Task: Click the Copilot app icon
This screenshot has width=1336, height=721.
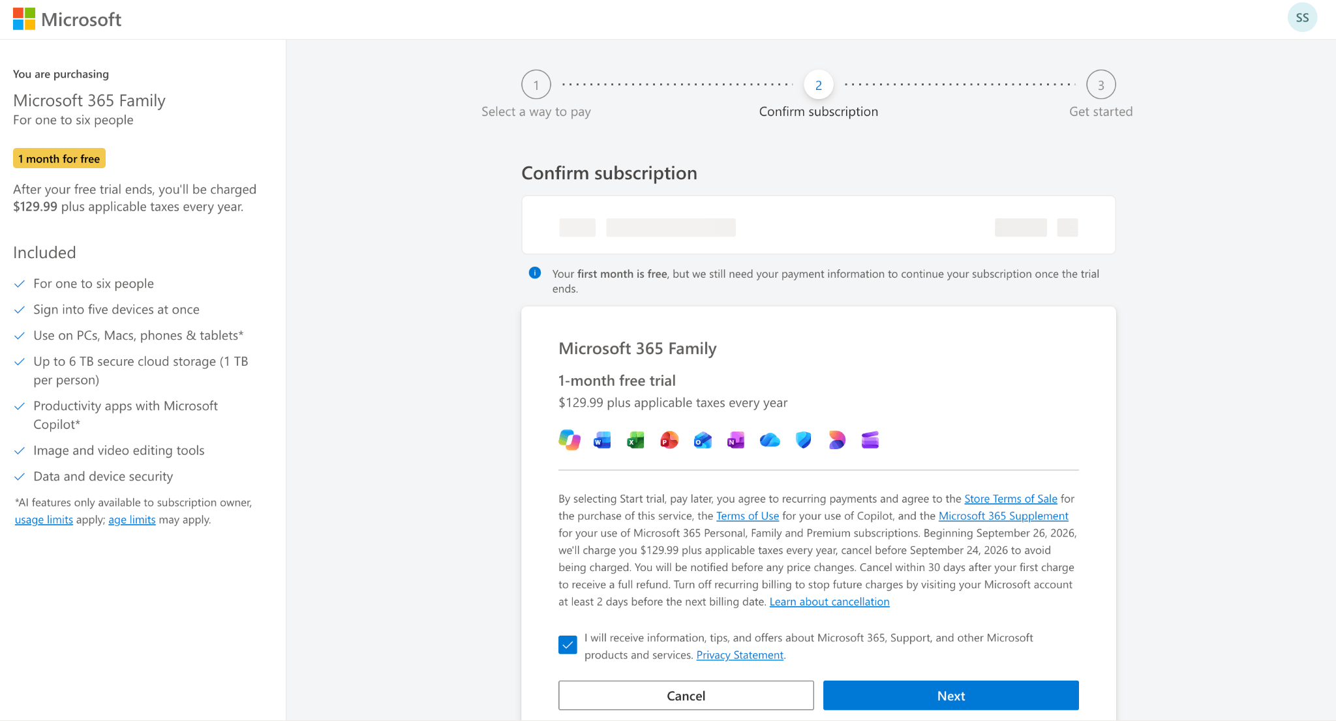Action: [569, 440]
